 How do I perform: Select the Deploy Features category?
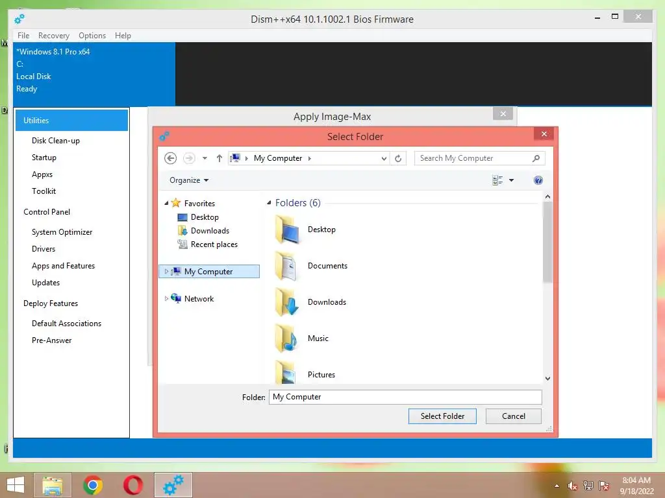point(51,303)
